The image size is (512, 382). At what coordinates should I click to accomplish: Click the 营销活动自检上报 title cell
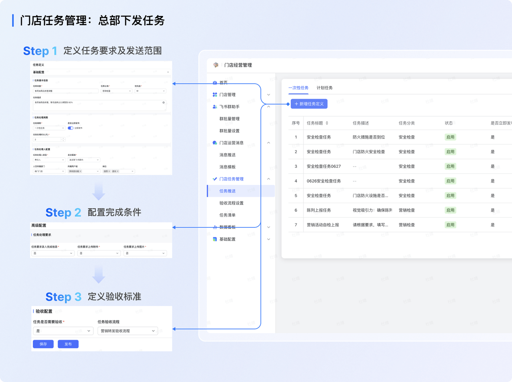click(x=323, y=225)
